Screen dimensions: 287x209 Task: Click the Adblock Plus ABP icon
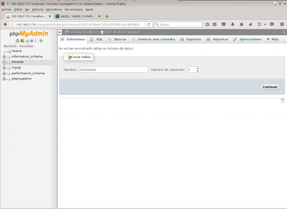[x=259, y=24]
